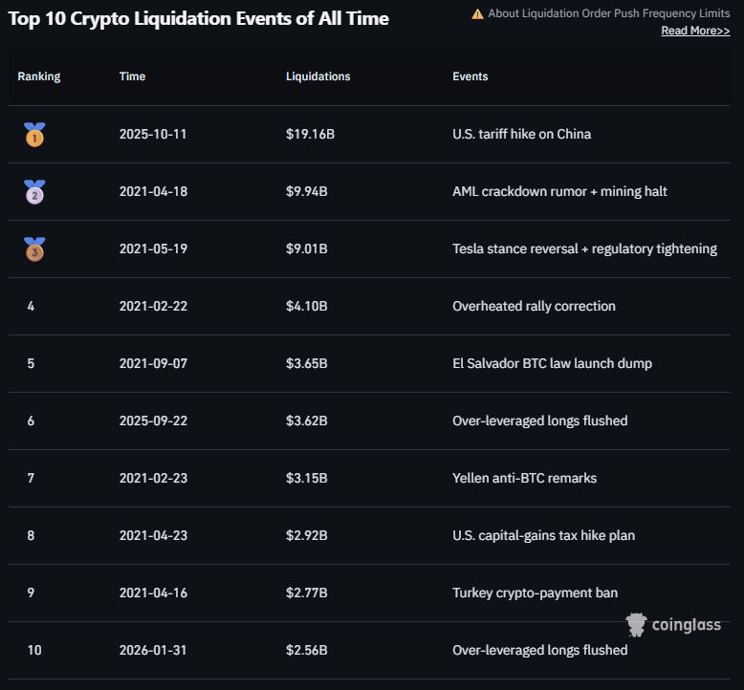Click the Yellen anti-BTC remarks event

tap(524, 478)
